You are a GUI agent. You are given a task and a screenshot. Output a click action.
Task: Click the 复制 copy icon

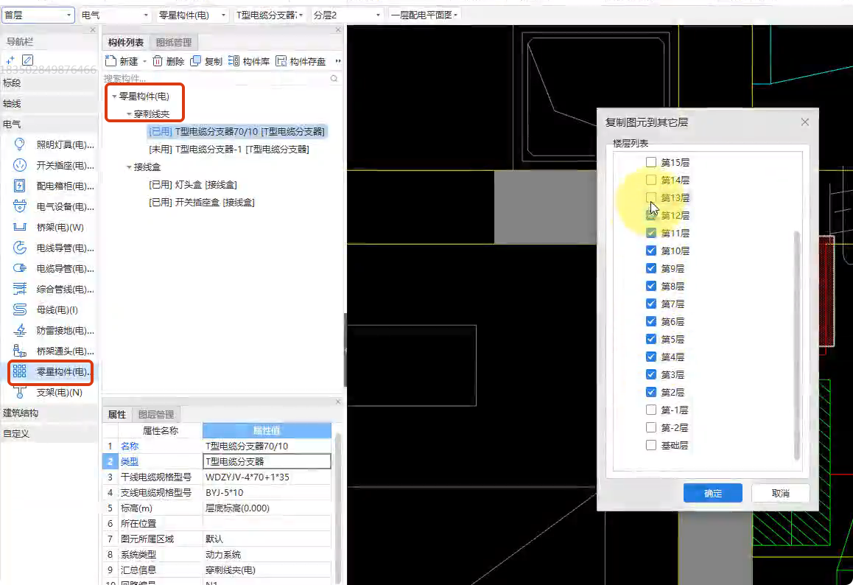(195, 61)
